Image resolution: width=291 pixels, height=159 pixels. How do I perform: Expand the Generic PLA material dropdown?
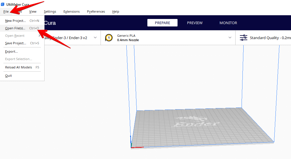click(230, 37)
